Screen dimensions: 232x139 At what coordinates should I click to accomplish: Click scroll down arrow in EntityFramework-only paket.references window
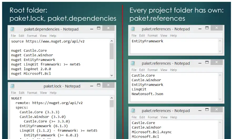220,51
